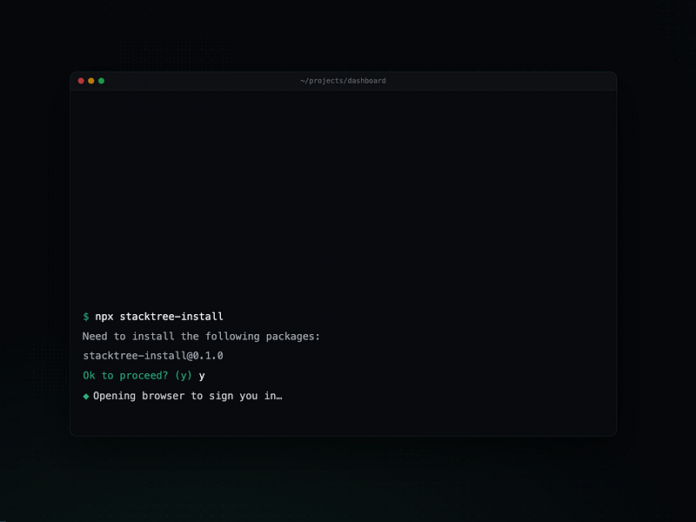Screen dimensions: 696x522
Task: Click 'Opening browser to sign you in…' line
Action: [188, 396]
